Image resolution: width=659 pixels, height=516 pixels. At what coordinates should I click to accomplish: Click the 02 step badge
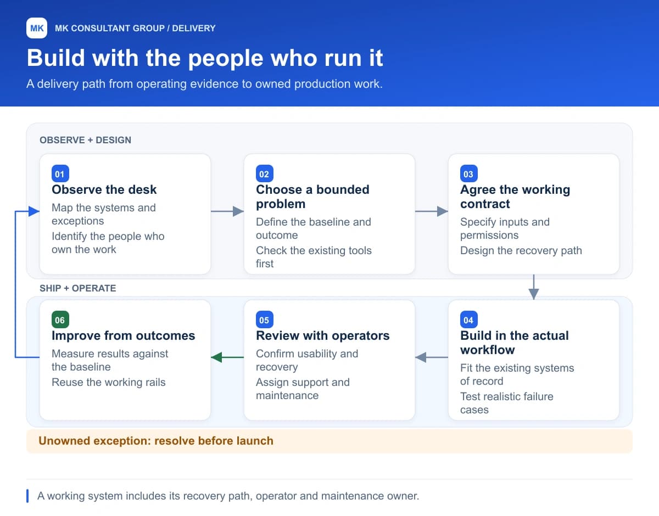(264, 174)
